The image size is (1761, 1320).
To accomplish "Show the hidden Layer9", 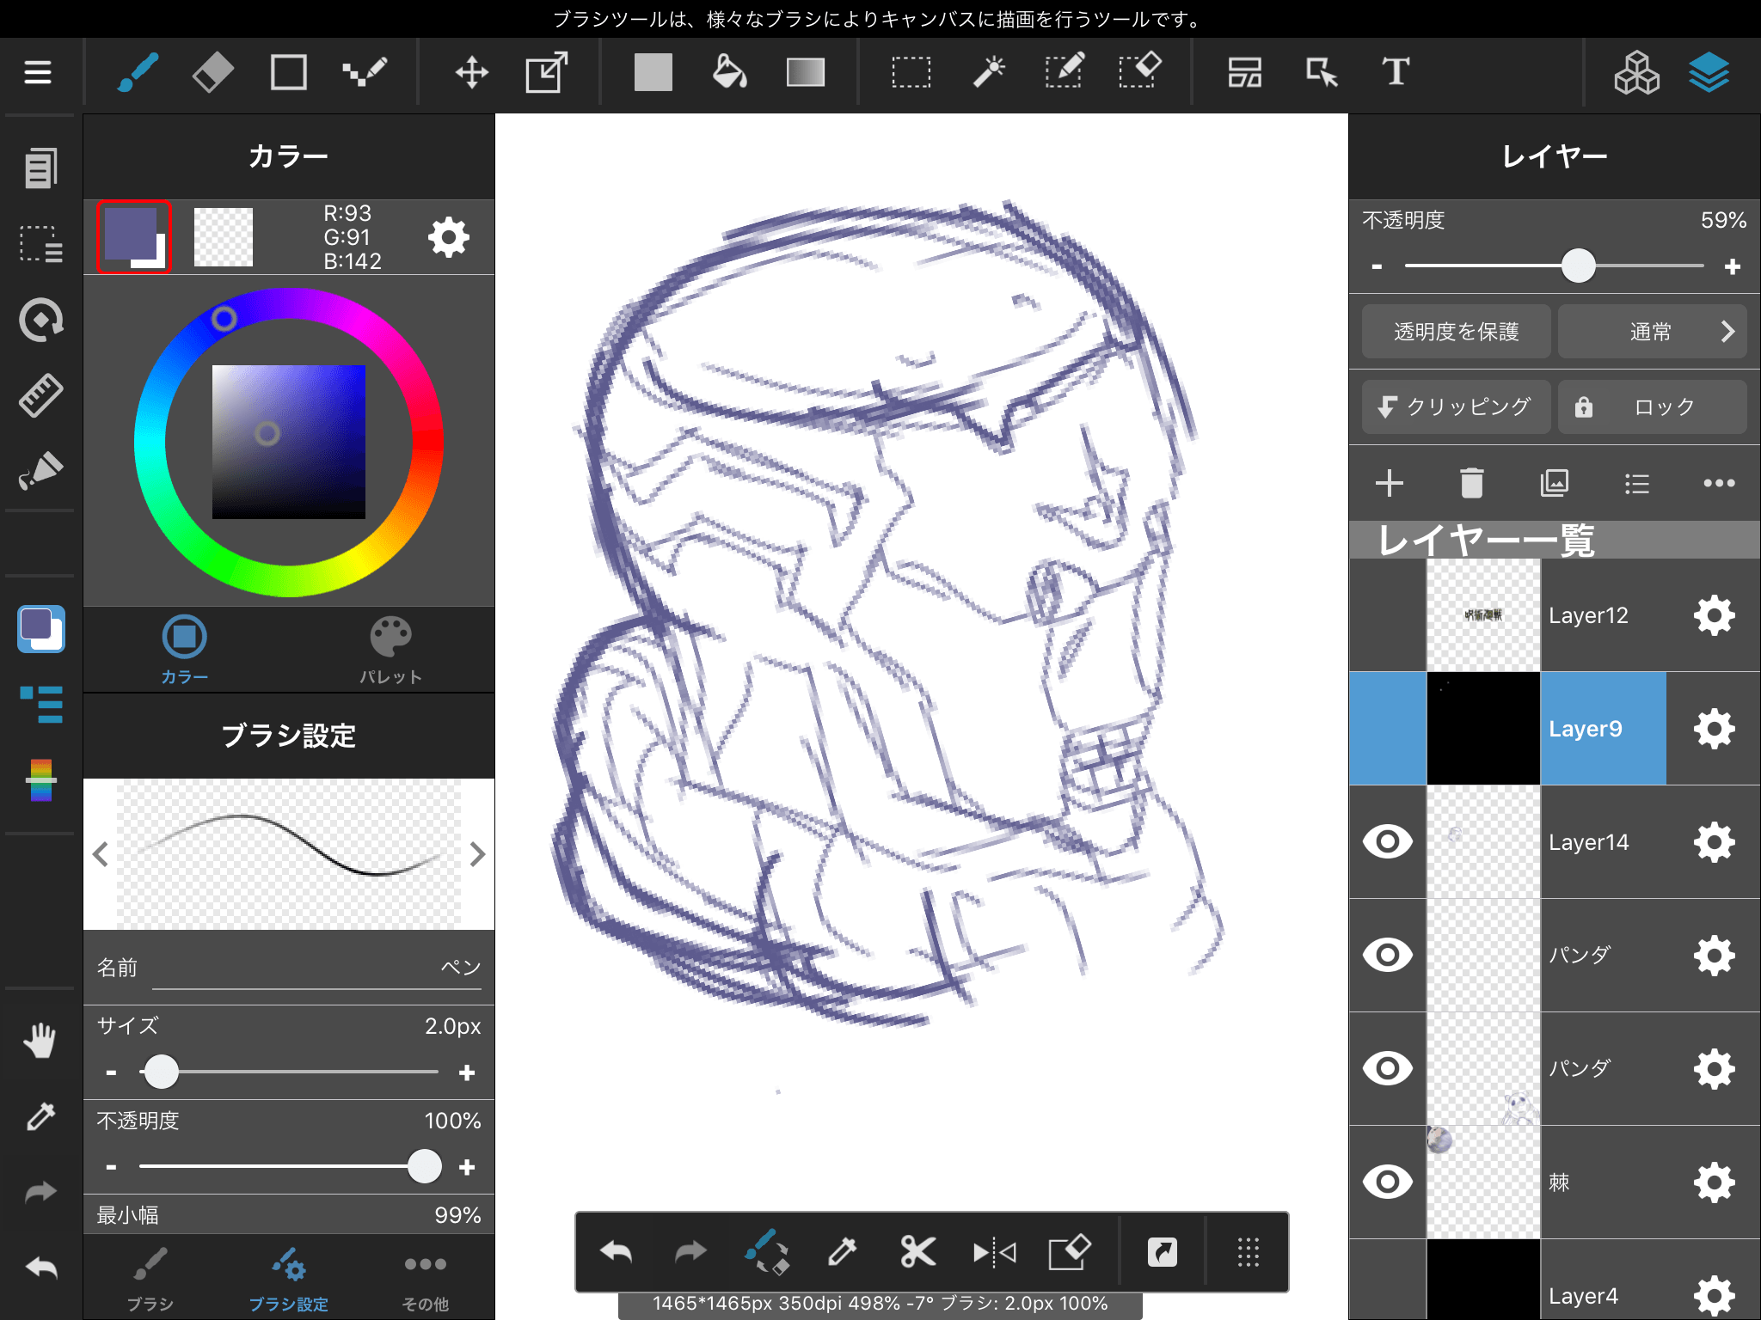I will click(x=1388, y=729).
